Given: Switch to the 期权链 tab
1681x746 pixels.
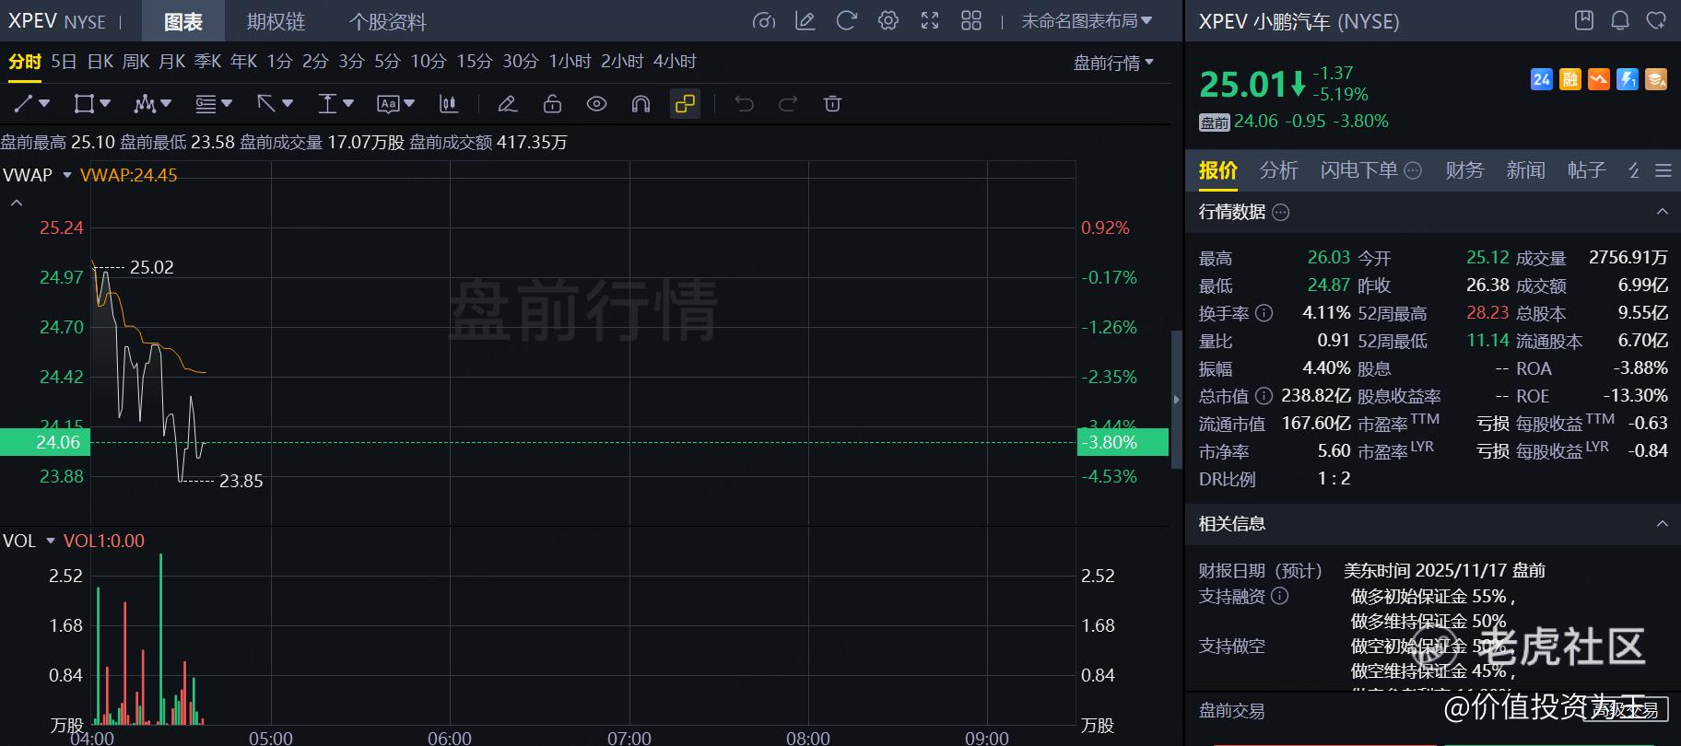Looking at the screenshot, I should click(276, 22).
